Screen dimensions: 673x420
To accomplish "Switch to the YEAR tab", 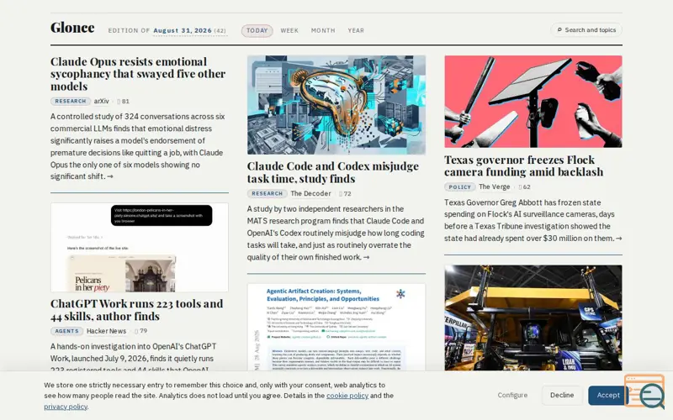I will pyautogui.click(x=356, y=30).
